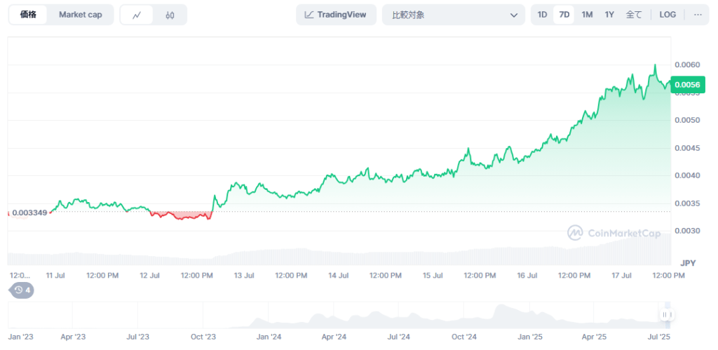
Task: Set time range to 7D
Action: pos(564,15)
